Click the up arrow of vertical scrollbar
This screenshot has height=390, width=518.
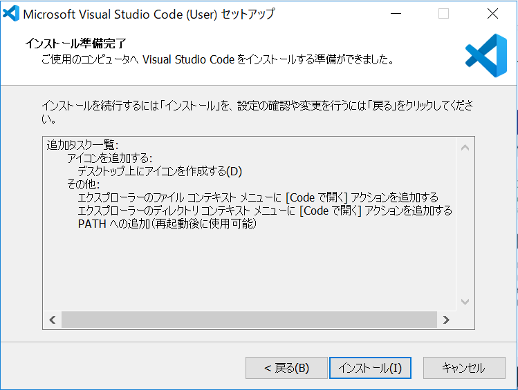(x=465, y=147)
